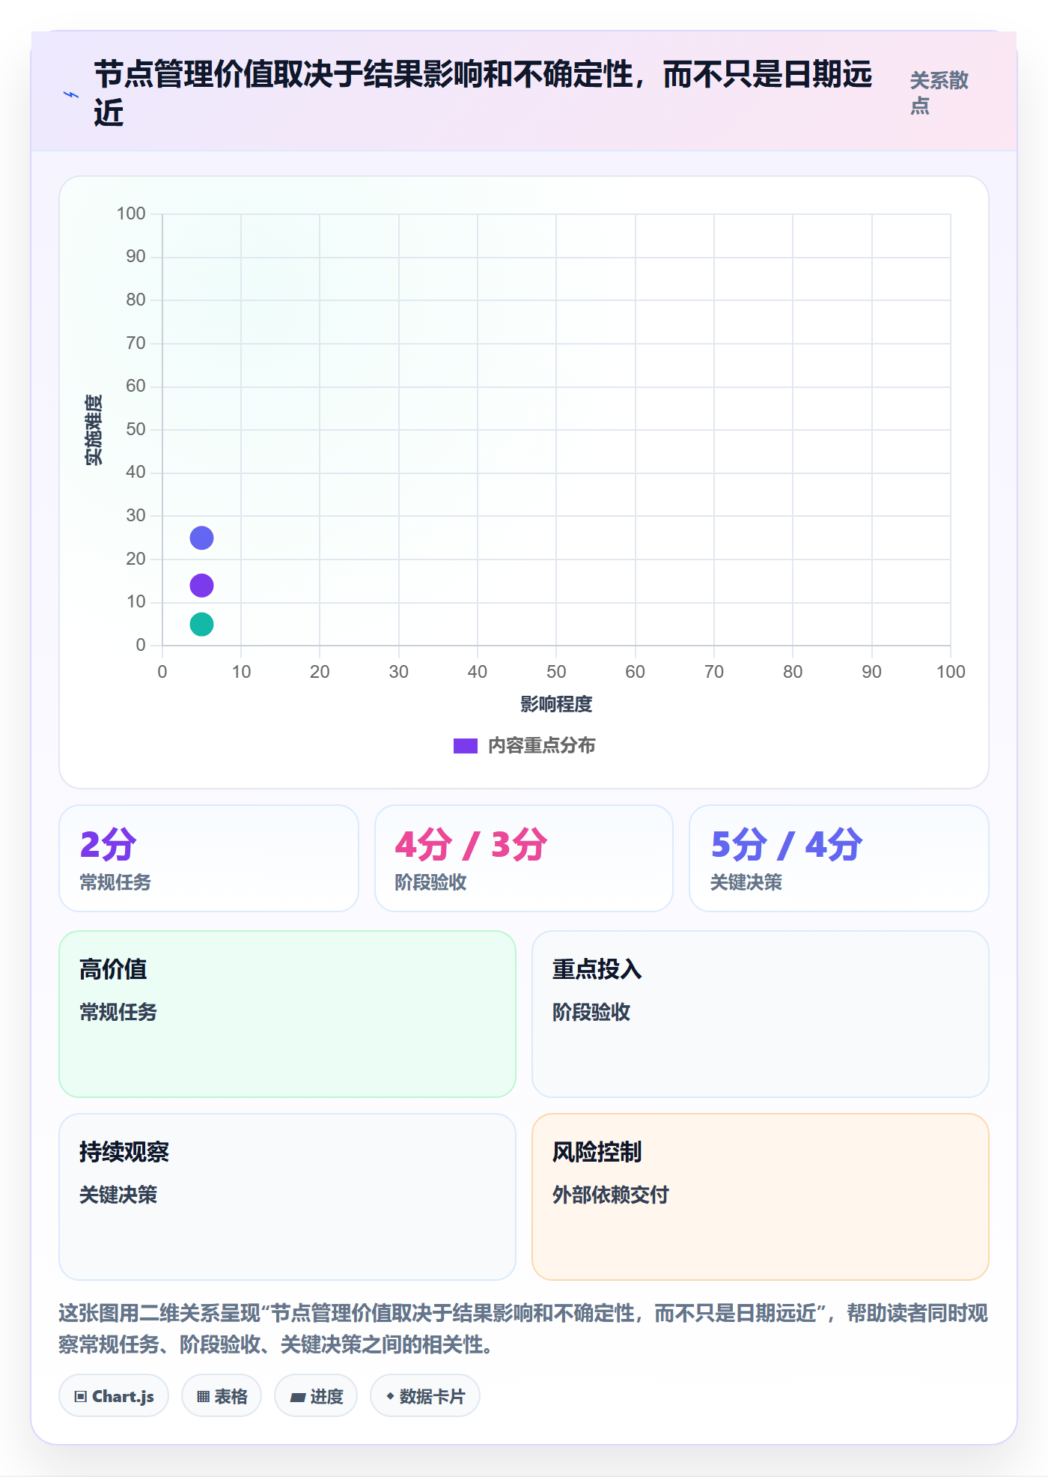Click the blue scatter point near 25
Image resolution: width=1048 pixels, height=1477 pixels.
pos(201,538)
